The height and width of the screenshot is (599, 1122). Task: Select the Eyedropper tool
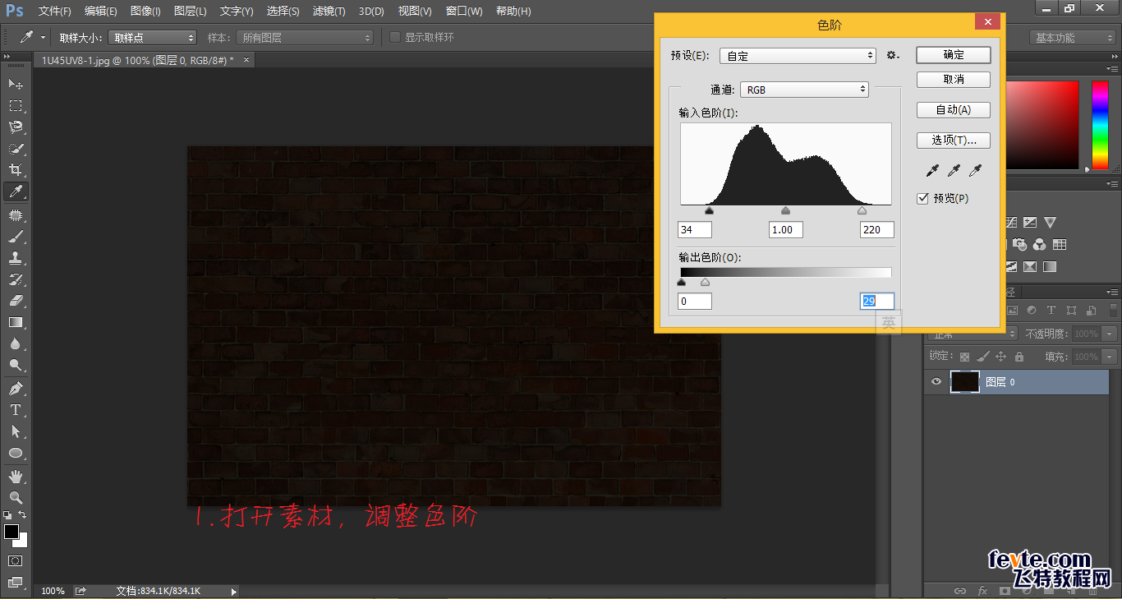pos(16,191)
